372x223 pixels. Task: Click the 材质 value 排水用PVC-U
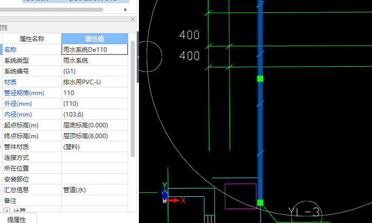pyautogui.click(x=95, y=82)
